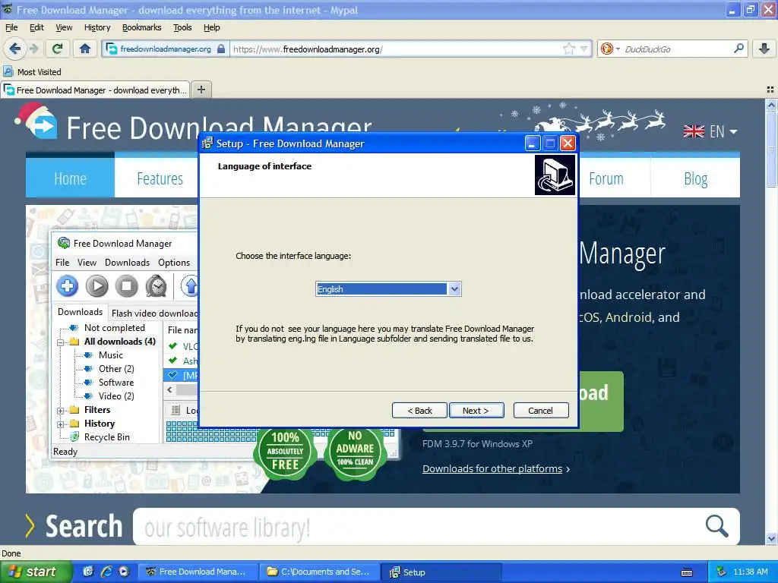The width and height of the screenshot is (778, 583).
Task: Open the Forum page tab
Action: point(606,178)
